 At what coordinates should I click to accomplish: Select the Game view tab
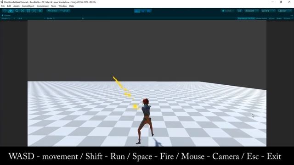click(x=6, y=16)
